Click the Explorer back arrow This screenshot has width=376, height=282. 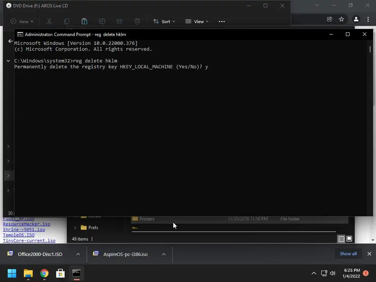[x=10, y=41]
